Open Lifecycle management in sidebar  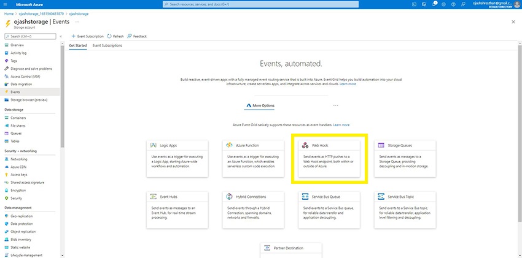click(x=26, y=255)
